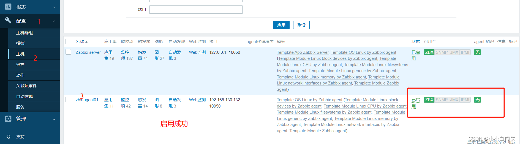Open 触发器 74 for Zabbix server

click(143, 55)
